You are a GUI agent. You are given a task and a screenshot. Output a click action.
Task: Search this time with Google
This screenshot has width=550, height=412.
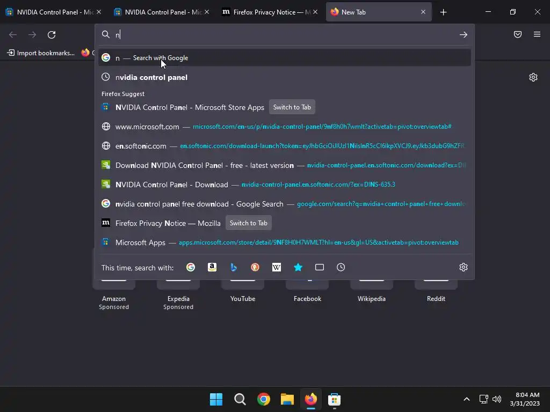tap(191, 267)
